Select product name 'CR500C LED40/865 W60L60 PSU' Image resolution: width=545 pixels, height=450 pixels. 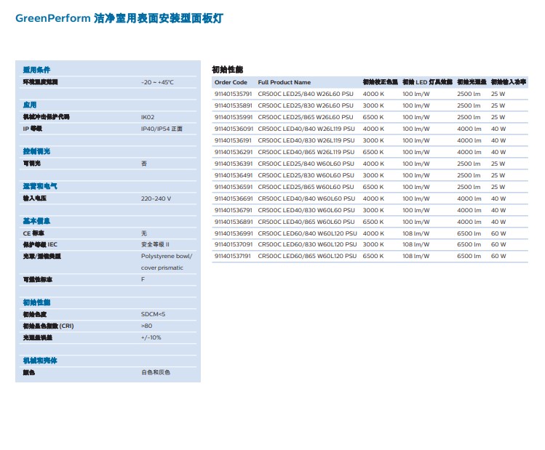(x=306, y=222)
